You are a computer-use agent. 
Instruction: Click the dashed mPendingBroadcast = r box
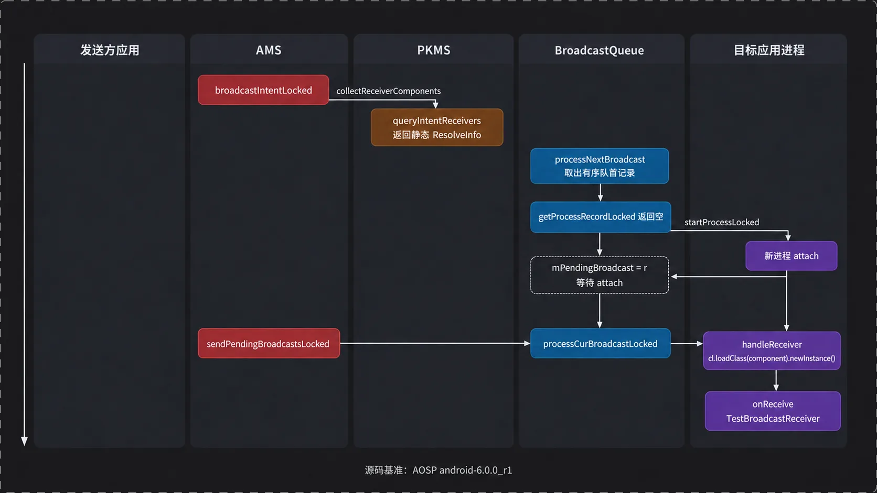point(600,275)
